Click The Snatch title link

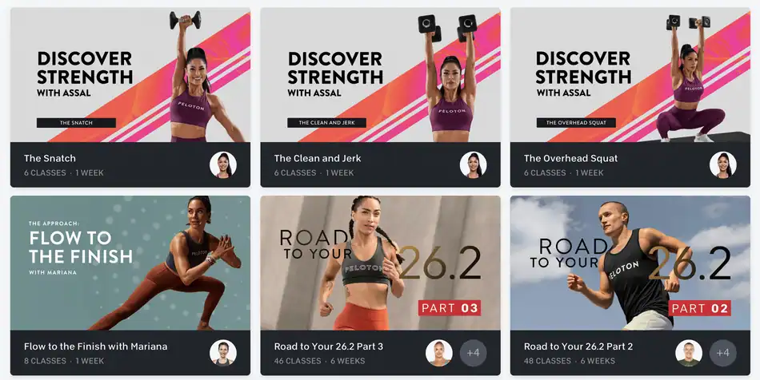[50, 158]
